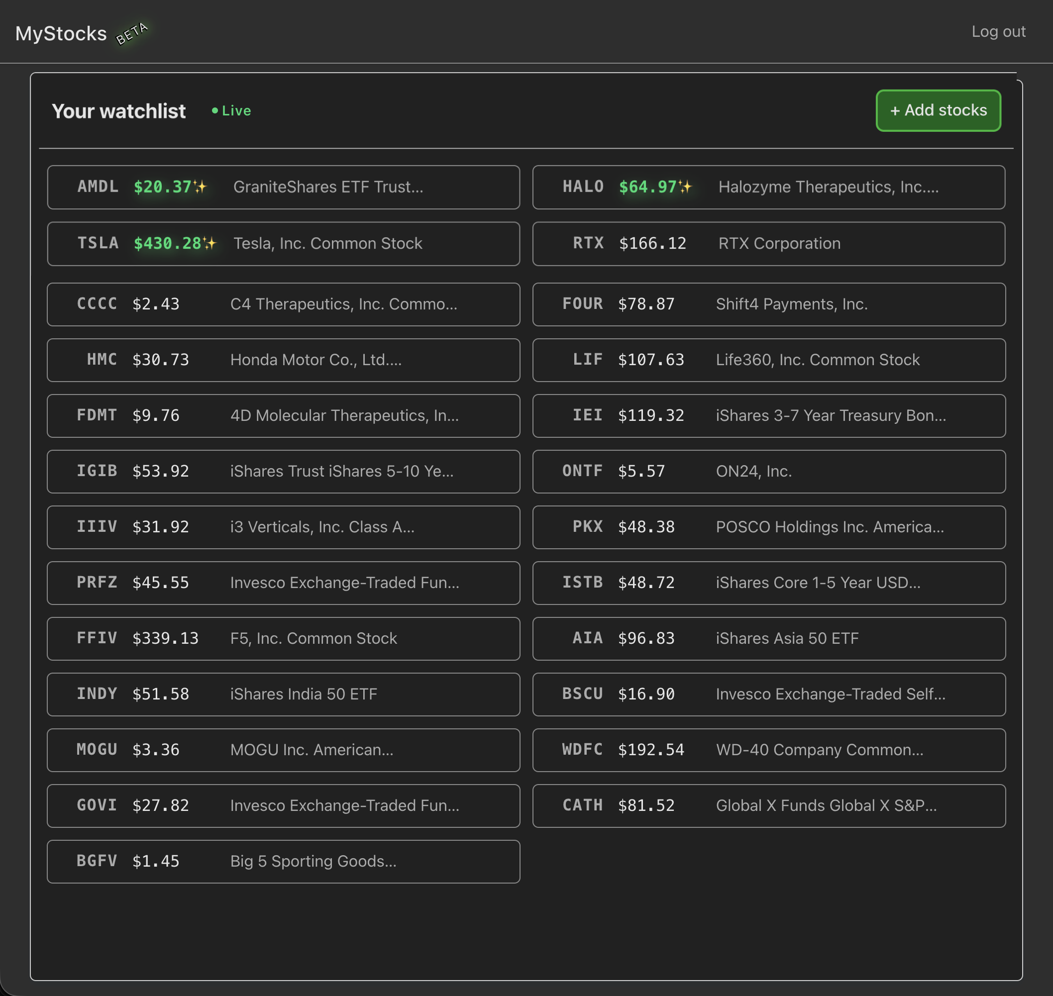Open the IEI iShares 3-7 Year Treasury row
Viewport: 1053px width, 996px height.
click(769, 416)
